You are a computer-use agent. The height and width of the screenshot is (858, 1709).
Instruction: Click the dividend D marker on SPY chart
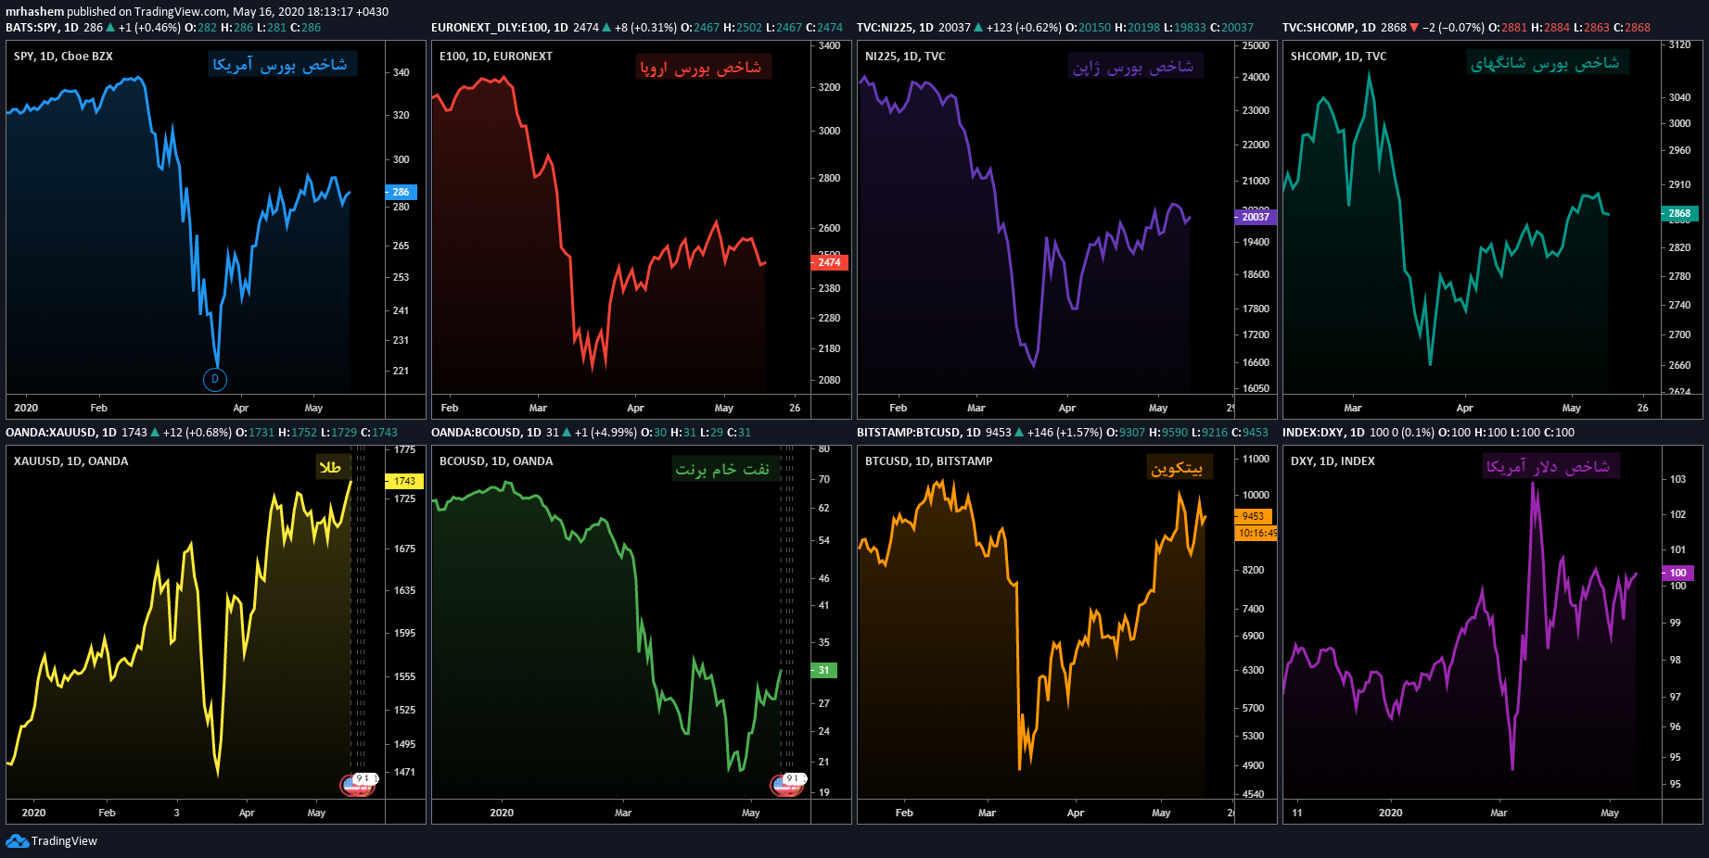(x=215, y=379)
